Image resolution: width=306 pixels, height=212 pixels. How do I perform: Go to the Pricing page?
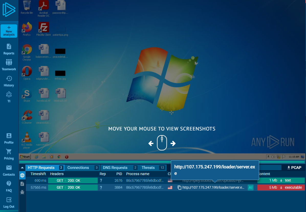9,155
